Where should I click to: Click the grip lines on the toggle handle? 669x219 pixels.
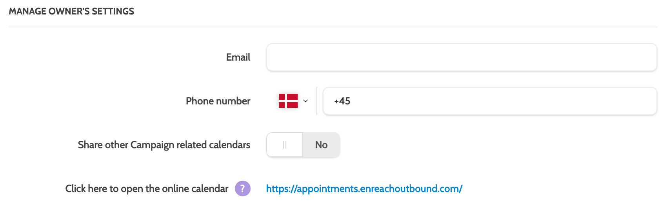[285, 145]
